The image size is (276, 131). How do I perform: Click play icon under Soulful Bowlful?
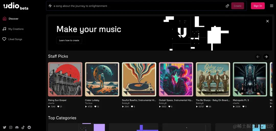(123, 106)
